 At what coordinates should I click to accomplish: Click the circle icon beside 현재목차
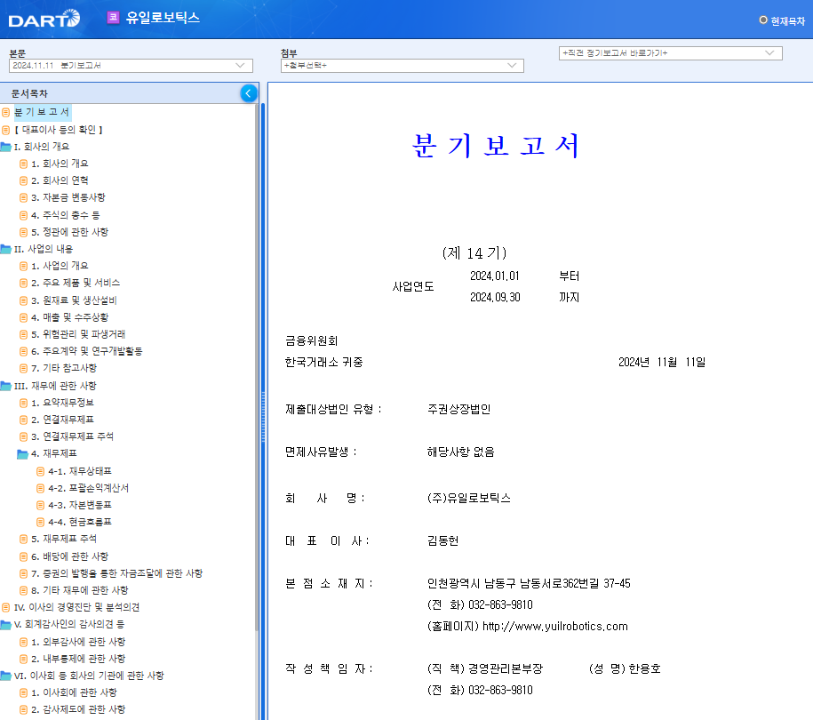(764, 20)
